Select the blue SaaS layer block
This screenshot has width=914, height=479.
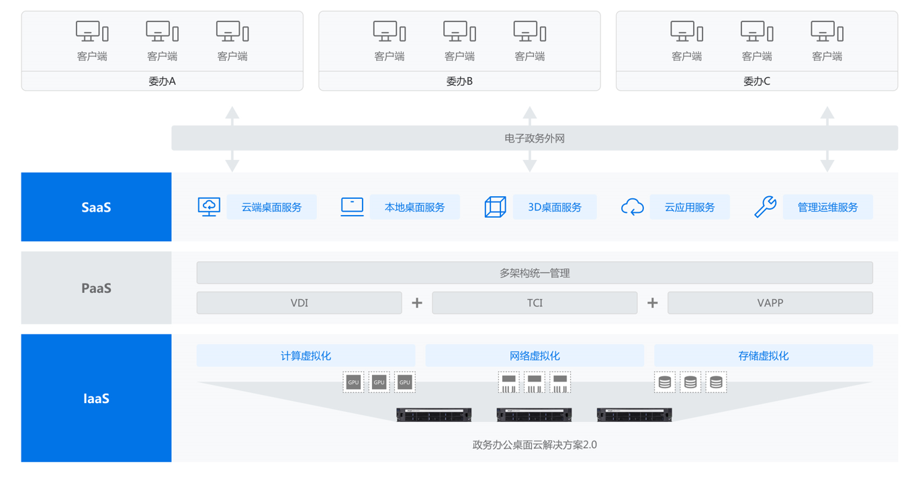(x=96, y=207)
